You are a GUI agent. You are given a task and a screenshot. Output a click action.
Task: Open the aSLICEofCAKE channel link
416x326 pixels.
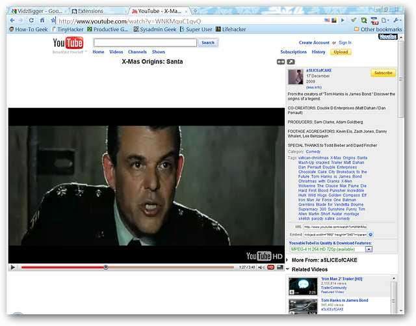(x=319, y=70)
